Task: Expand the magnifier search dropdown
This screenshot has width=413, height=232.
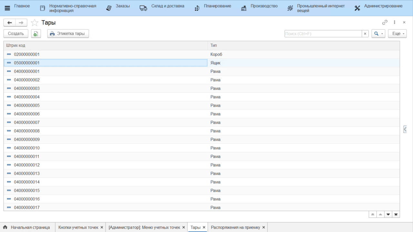Action: click(x=378, y=34)
